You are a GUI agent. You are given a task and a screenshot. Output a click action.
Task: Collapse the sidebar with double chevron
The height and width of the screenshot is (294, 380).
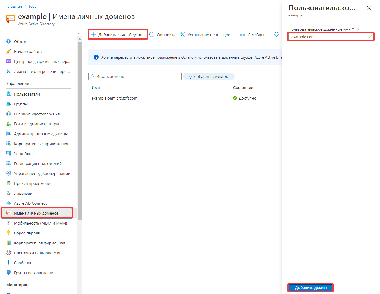pyautogui.click(x=79, y=33)
